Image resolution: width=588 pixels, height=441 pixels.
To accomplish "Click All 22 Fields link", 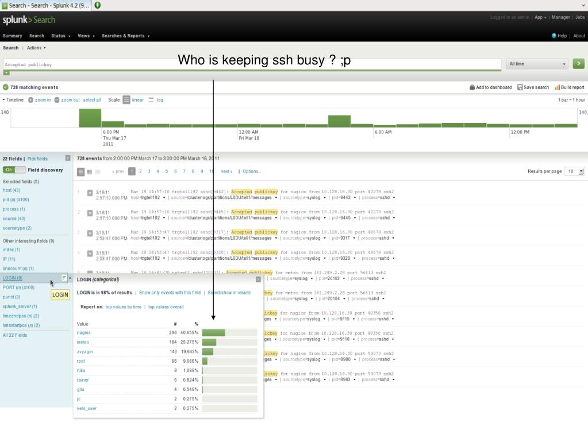I will coord(14,335).
